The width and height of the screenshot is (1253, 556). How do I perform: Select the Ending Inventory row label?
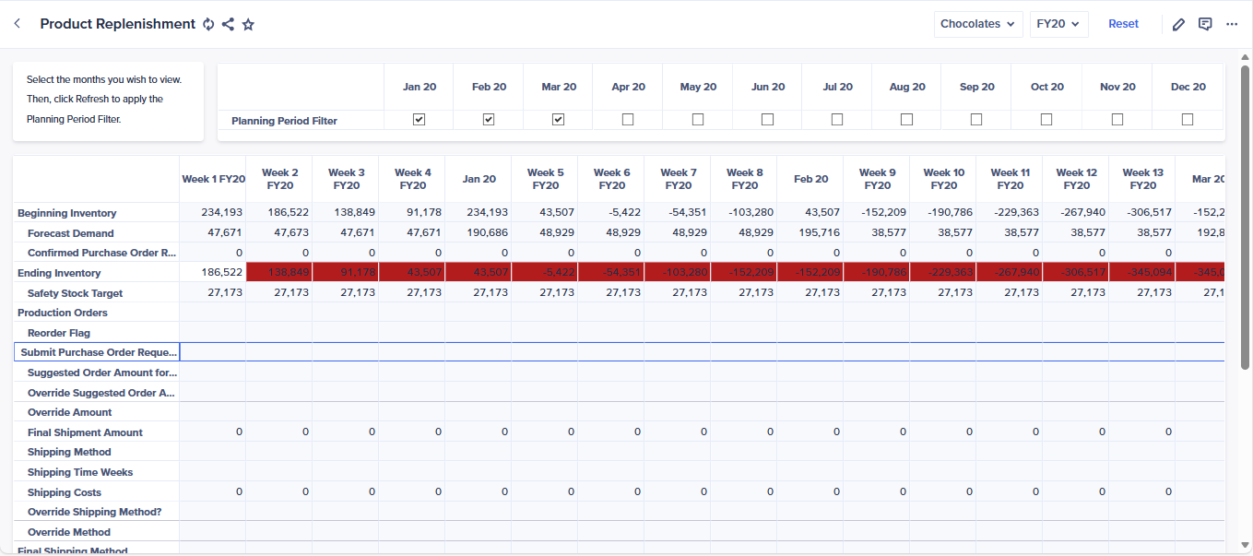[x=59, y=273]
